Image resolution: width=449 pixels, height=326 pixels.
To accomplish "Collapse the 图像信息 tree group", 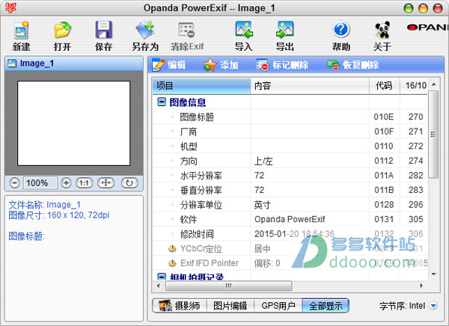I will click(x=162, y=102).
